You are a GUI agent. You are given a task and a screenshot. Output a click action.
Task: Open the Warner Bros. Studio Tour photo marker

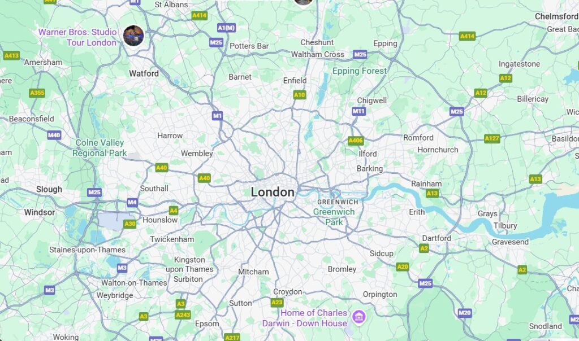(x=133, y=36)
